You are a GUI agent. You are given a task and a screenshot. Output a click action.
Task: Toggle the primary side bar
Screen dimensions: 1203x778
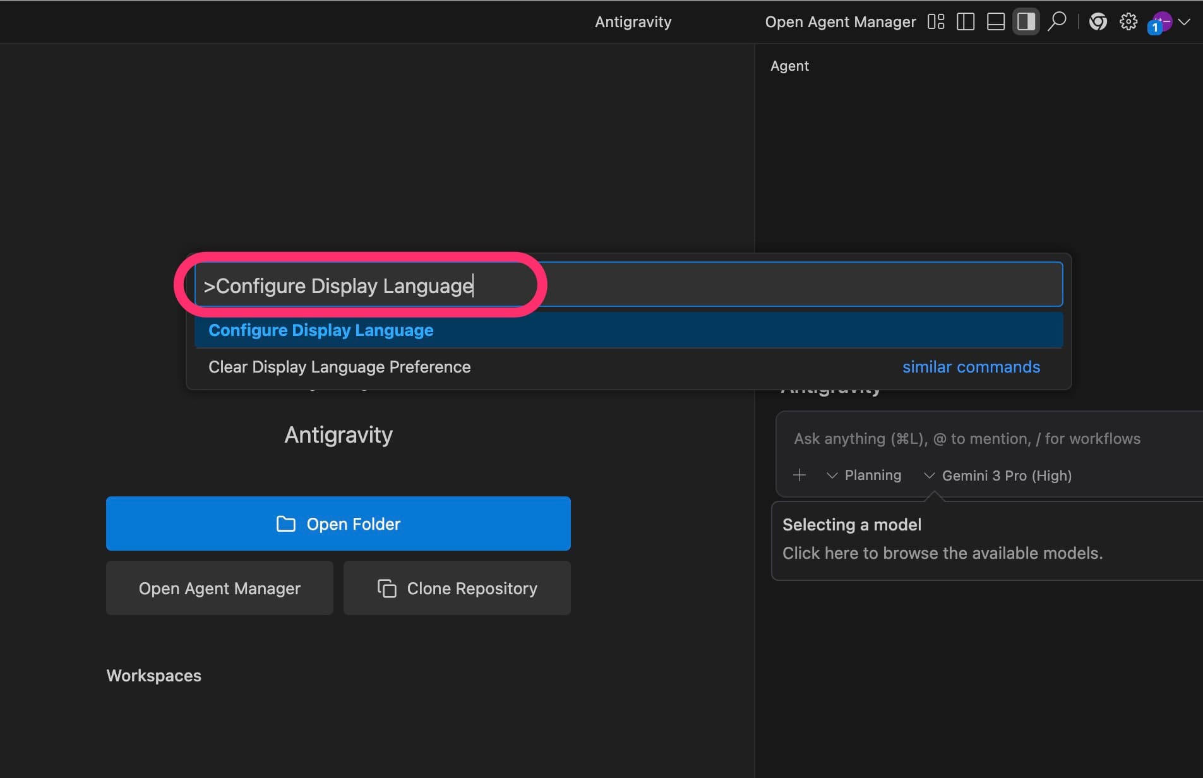[966, 22]
